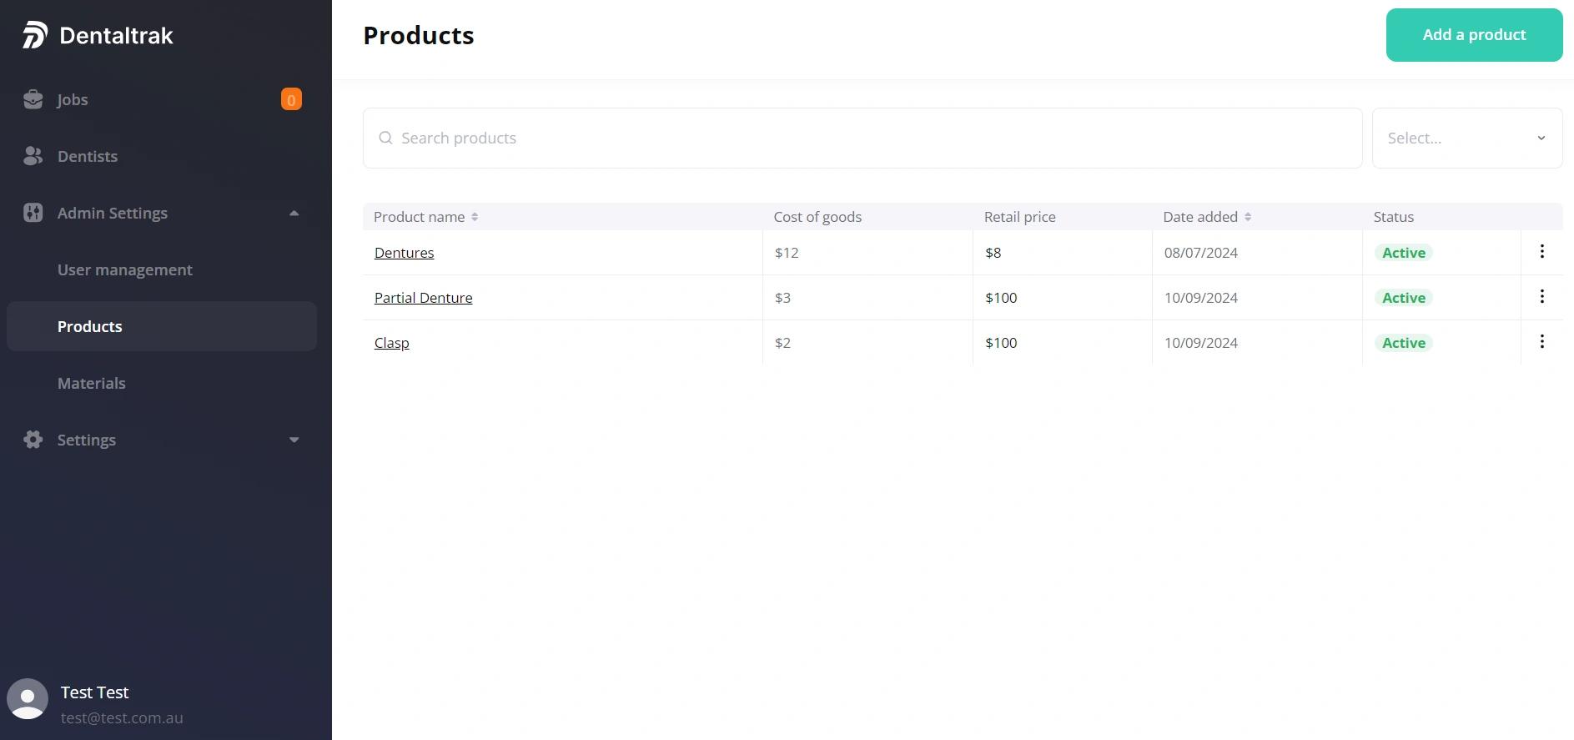
Task: Click the Dentaltrak brand name
Action: [117, 35]
